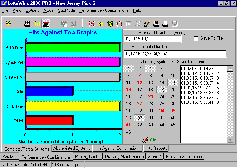Toggle number 1 in the number grid

tap(128, 69)
